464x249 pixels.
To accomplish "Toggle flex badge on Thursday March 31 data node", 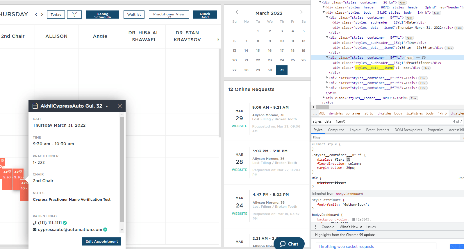I will coord(459,28).
